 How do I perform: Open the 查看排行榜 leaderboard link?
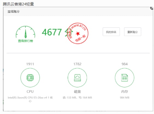click(x=25, y=41)
